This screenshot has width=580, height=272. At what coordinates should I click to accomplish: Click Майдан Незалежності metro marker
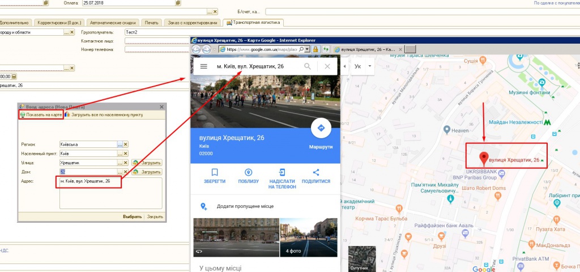[547, 122]
